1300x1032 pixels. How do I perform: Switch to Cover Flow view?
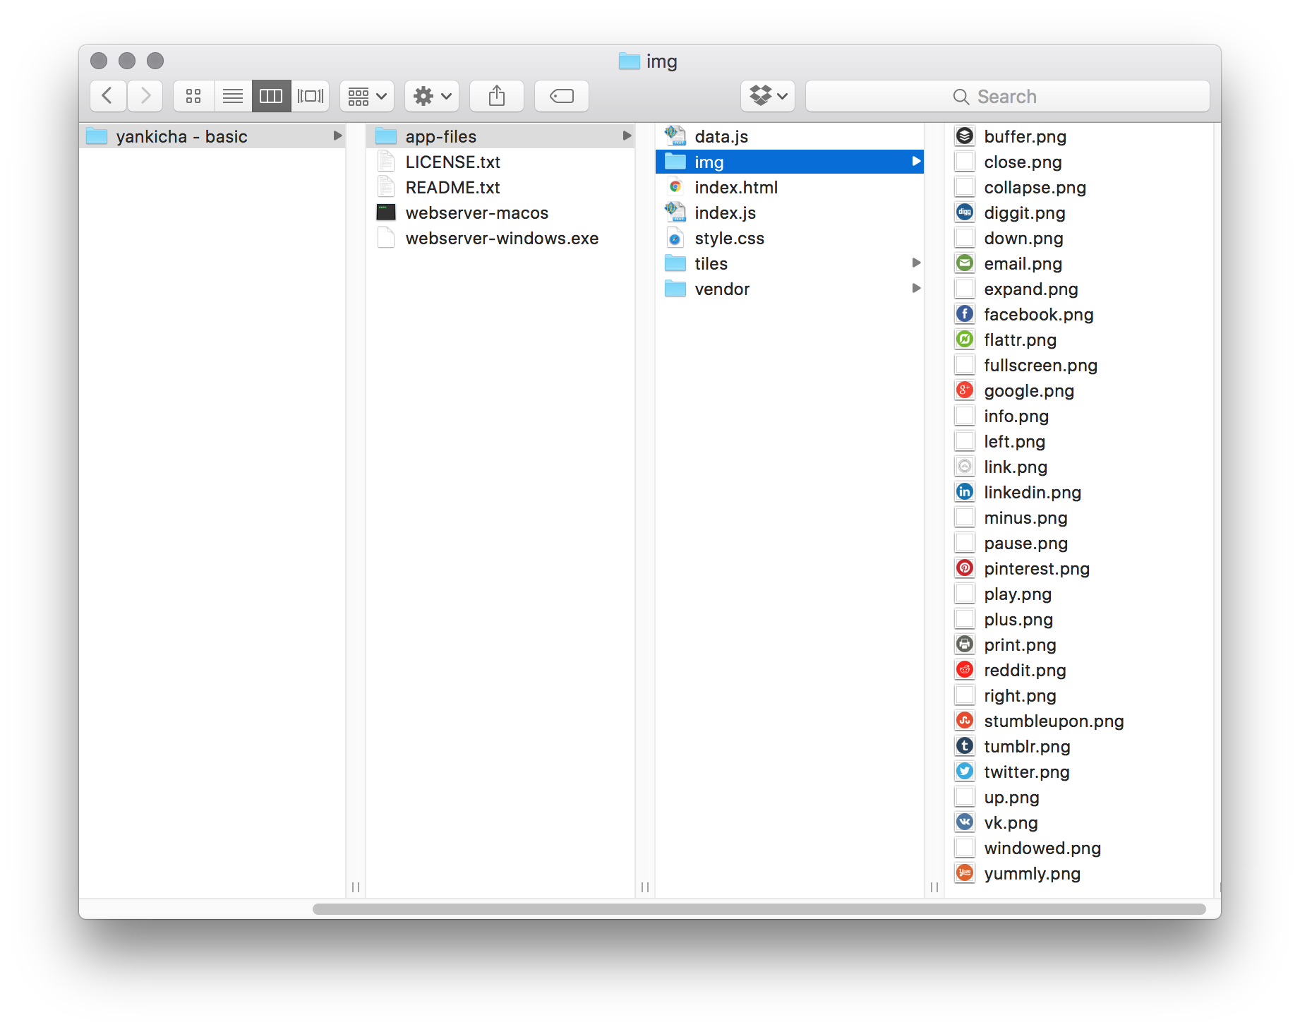click(311, 96)
